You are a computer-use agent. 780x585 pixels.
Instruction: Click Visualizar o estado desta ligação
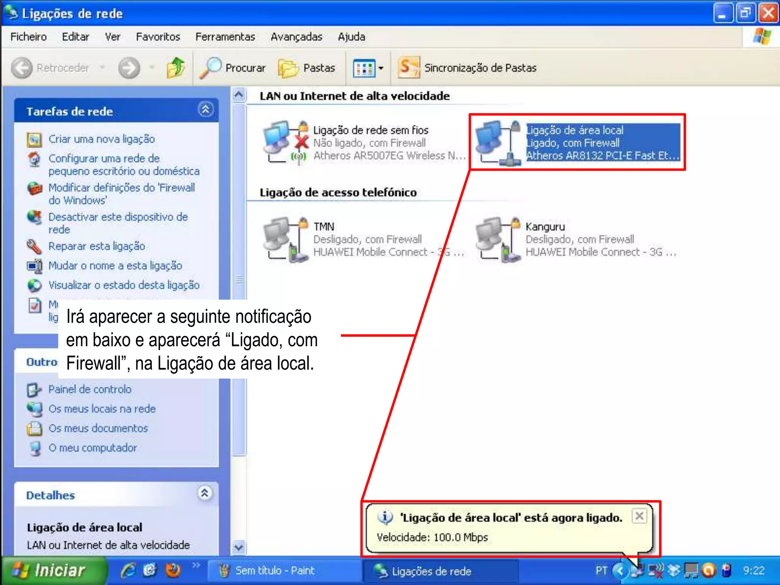(124, 285)
